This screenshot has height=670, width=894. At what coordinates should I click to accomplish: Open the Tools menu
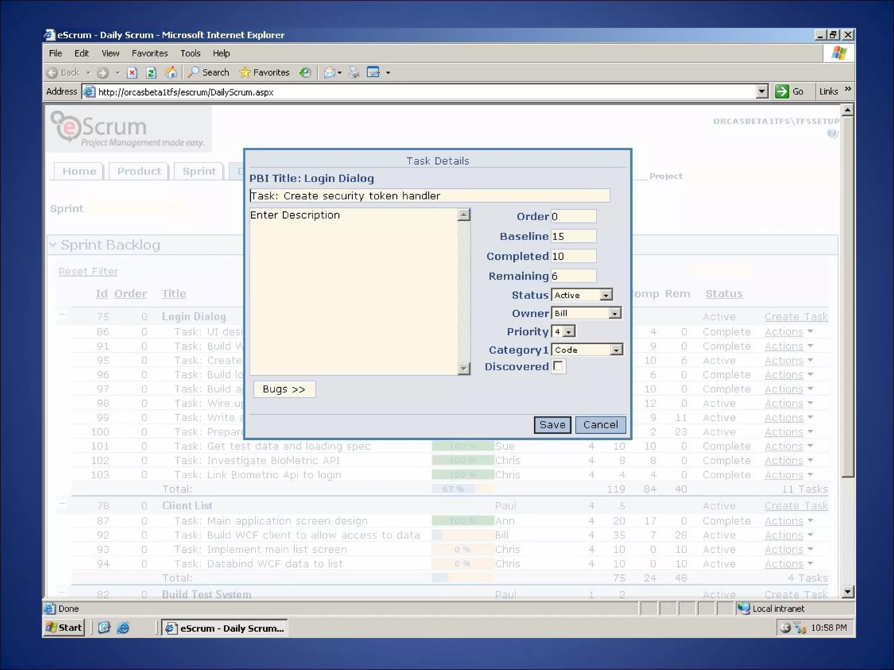[190, 53]
